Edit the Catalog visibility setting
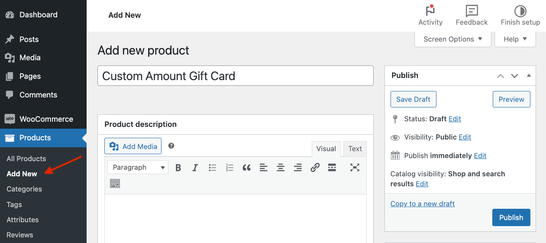This screenshot has height=243, width=546. tap(422, 184)
